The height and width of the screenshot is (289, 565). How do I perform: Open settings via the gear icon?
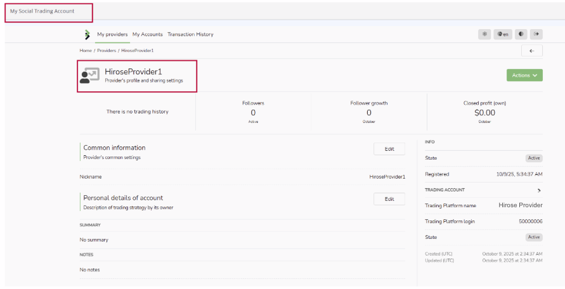point(484,34)
